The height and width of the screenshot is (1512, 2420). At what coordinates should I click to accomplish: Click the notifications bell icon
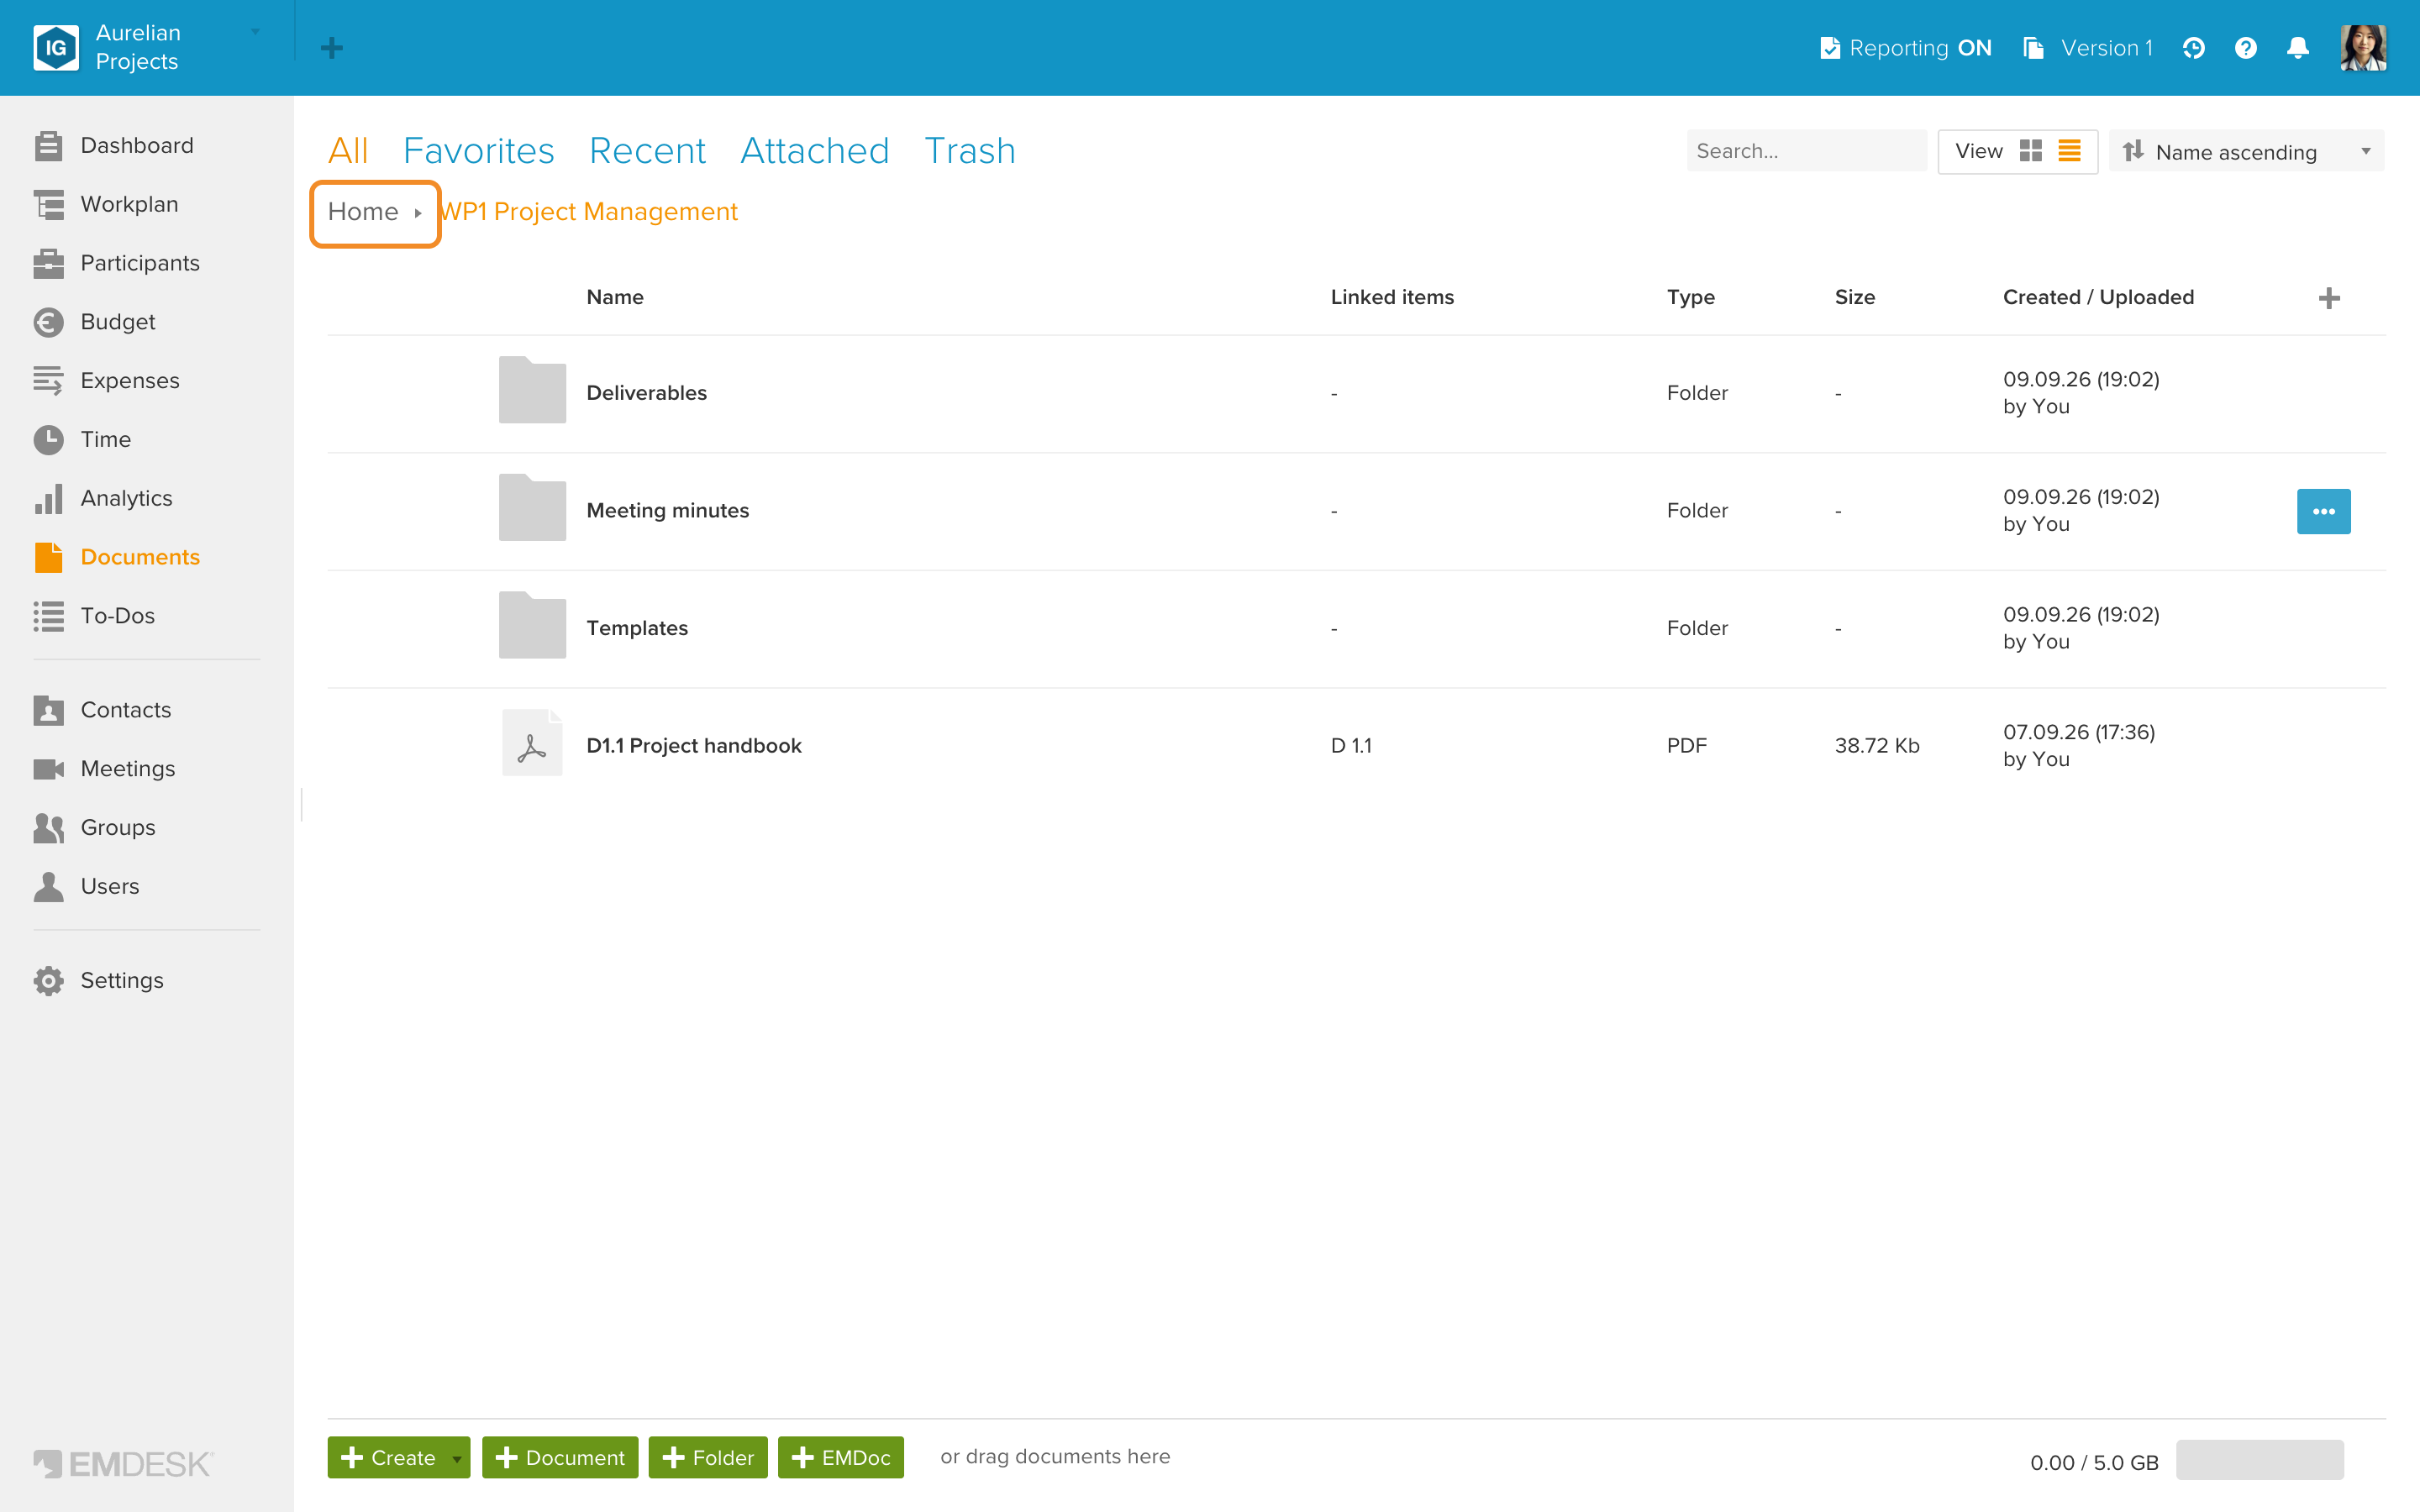[x=2298, y=48]
